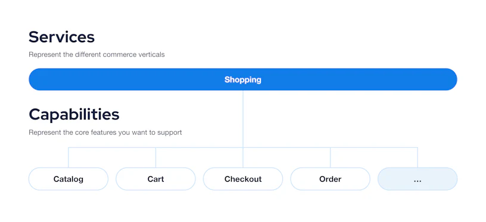Select the blue Shopping service bar

point(242,80)
